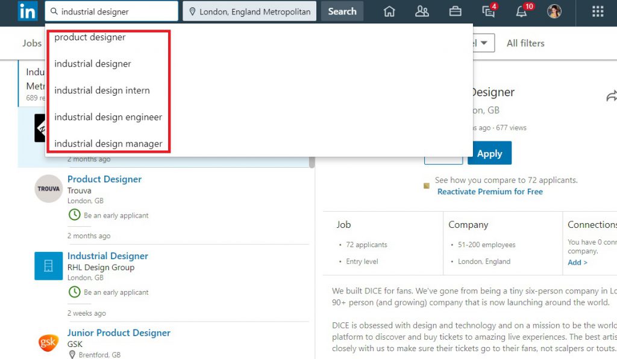
Task: Click 'Trouva' company name text
Action: coord(79,191)
